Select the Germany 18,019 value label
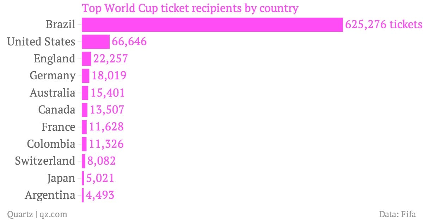The image size is (423, 220). (x=109, y=75)
